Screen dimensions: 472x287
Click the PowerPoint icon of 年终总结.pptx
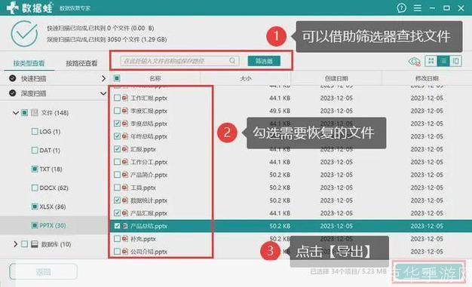pyautogui.click(x=125, y=136)
